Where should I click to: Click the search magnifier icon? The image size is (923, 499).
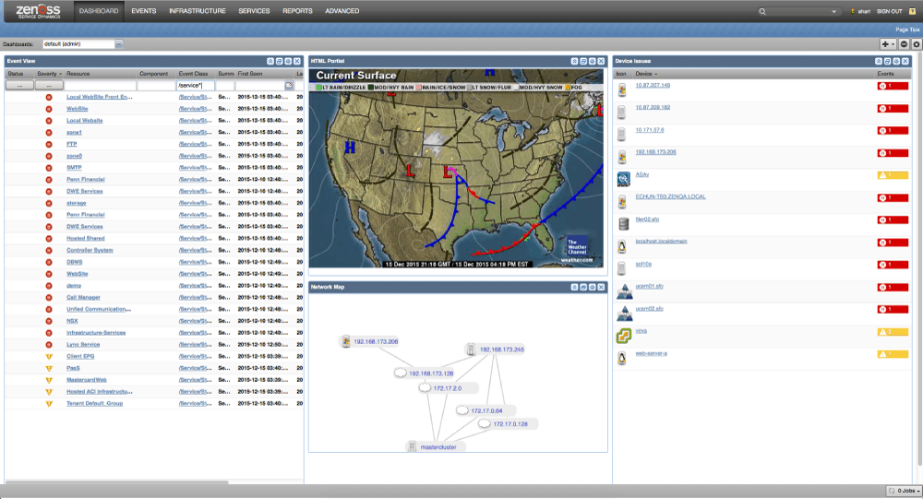coord(762,11)
